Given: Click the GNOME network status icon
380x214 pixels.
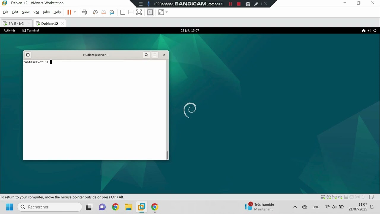Looking at the screenshot, I should [x=364, y=31].
